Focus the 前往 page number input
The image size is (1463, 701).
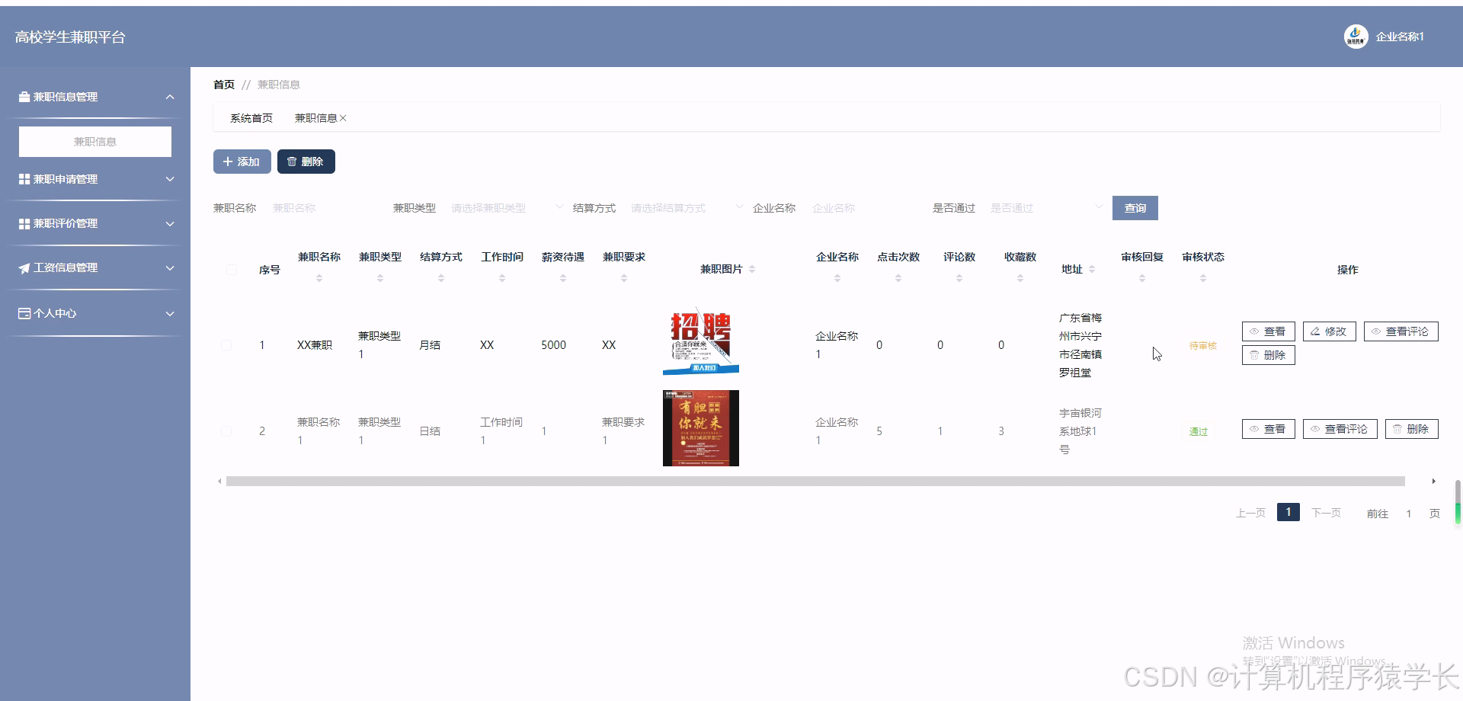(1409, 514)
